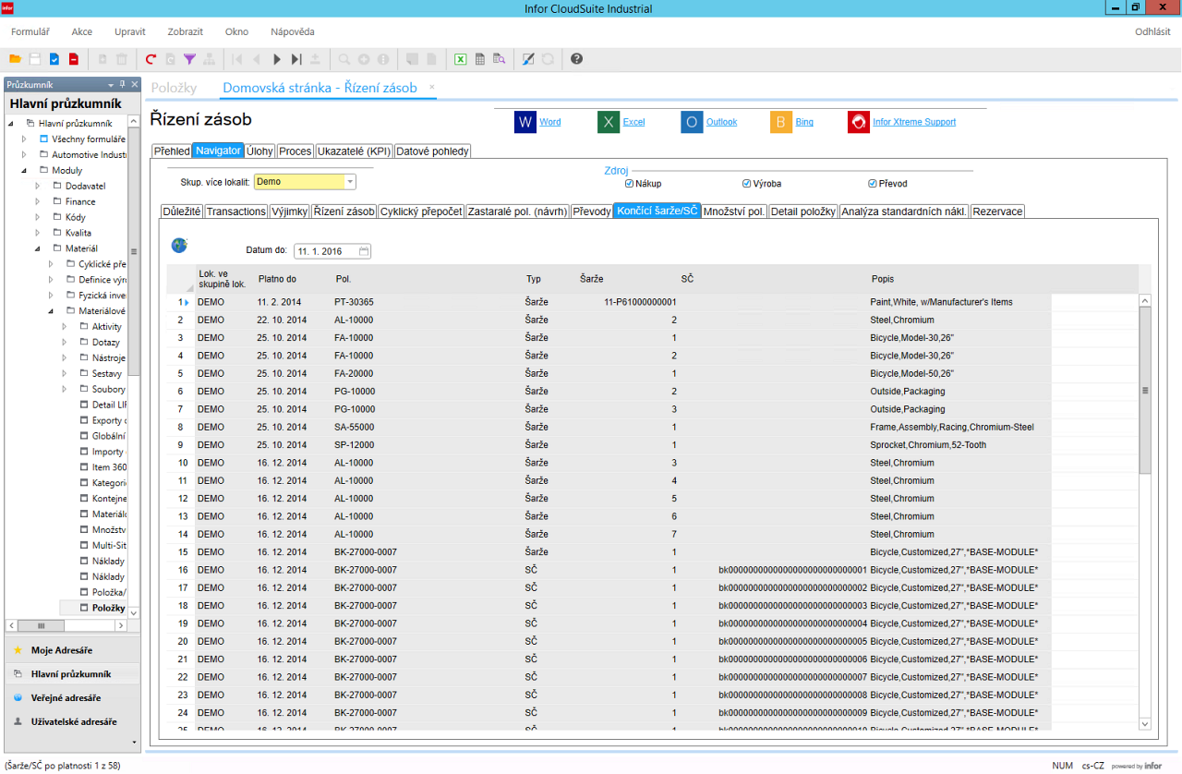Viewport: 1182px width, 774px height.
Task: Click the green Excel export toolbar icon
Action: coord(460,59)
